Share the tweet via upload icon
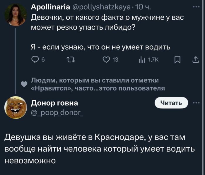This screenshot has width=205, height=175. tap(195, 60)
